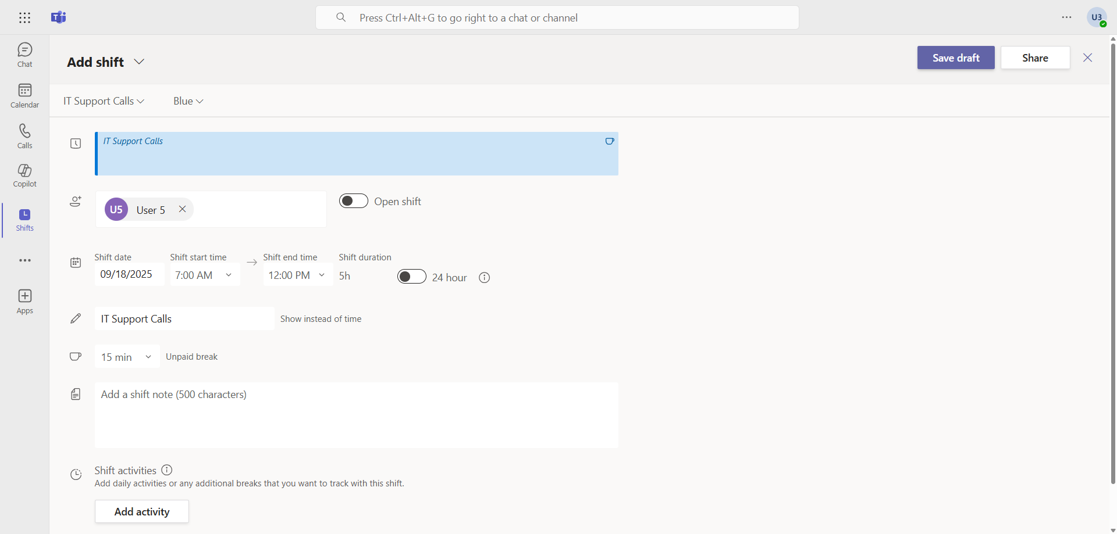The width and height of the screenshot is (1117, 534).
Task: Click the Shift activities info icon
Action: 167,470
